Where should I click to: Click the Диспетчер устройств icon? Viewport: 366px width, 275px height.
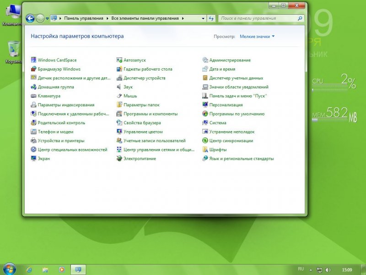[119, 78]
